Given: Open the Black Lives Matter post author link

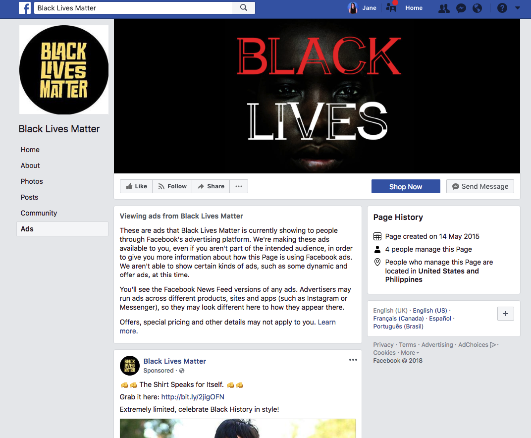Looking at the screenshot, I should coord(175,361).
